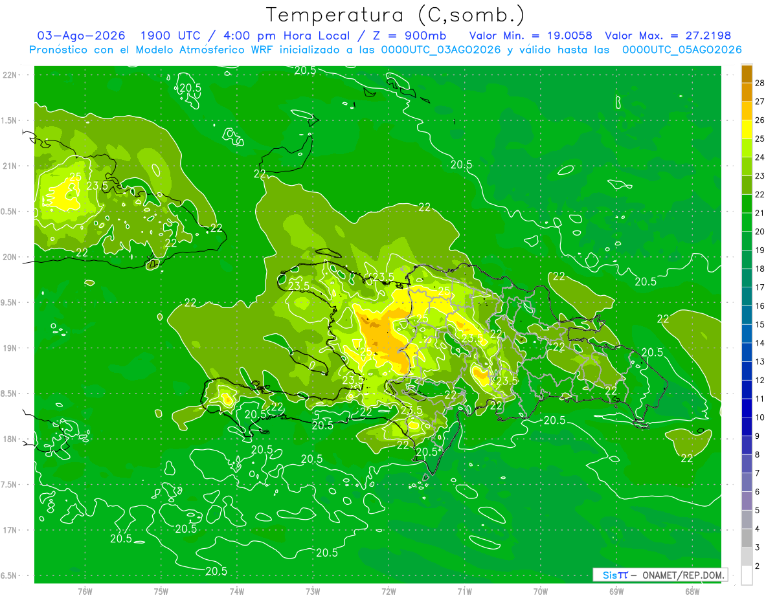Pick the yellow swatch between 25 and 26 on the scale

(x=747, y=129)
